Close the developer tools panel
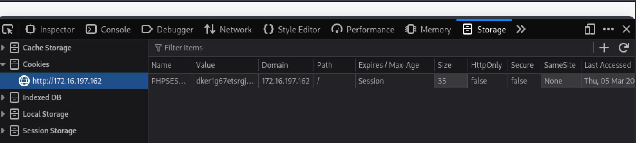This screenshot has height=143, width=636. 626,30
